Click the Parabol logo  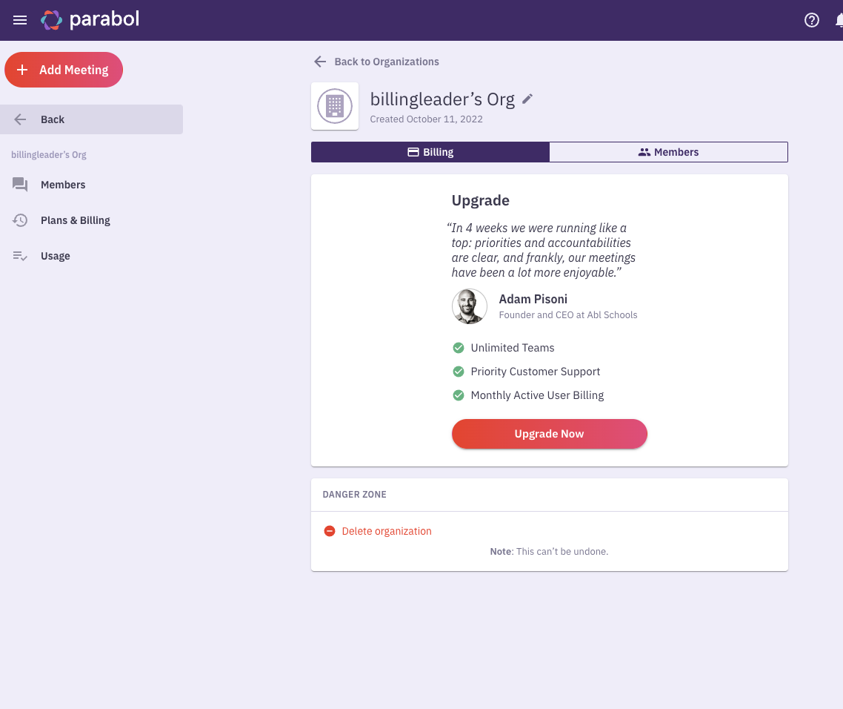tap(90, 20)
